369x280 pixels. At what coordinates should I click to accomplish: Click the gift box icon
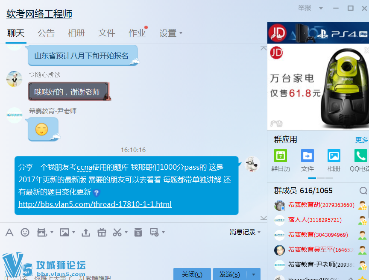tap(101, 233)
